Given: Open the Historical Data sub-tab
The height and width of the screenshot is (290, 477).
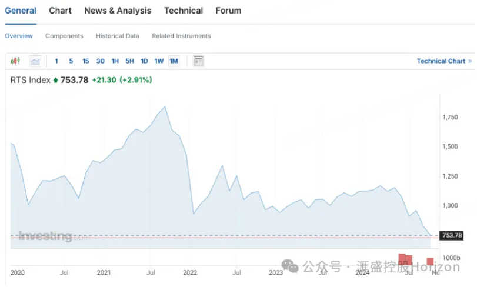Looking at the screenshot, I should 118,36.
